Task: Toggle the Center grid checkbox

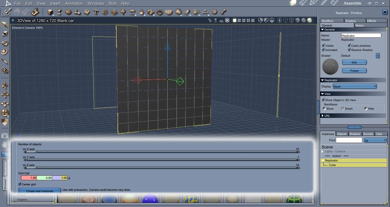Action: tap(20, 184)
